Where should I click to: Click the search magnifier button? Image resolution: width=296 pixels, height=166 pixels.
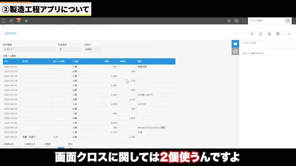288,21
